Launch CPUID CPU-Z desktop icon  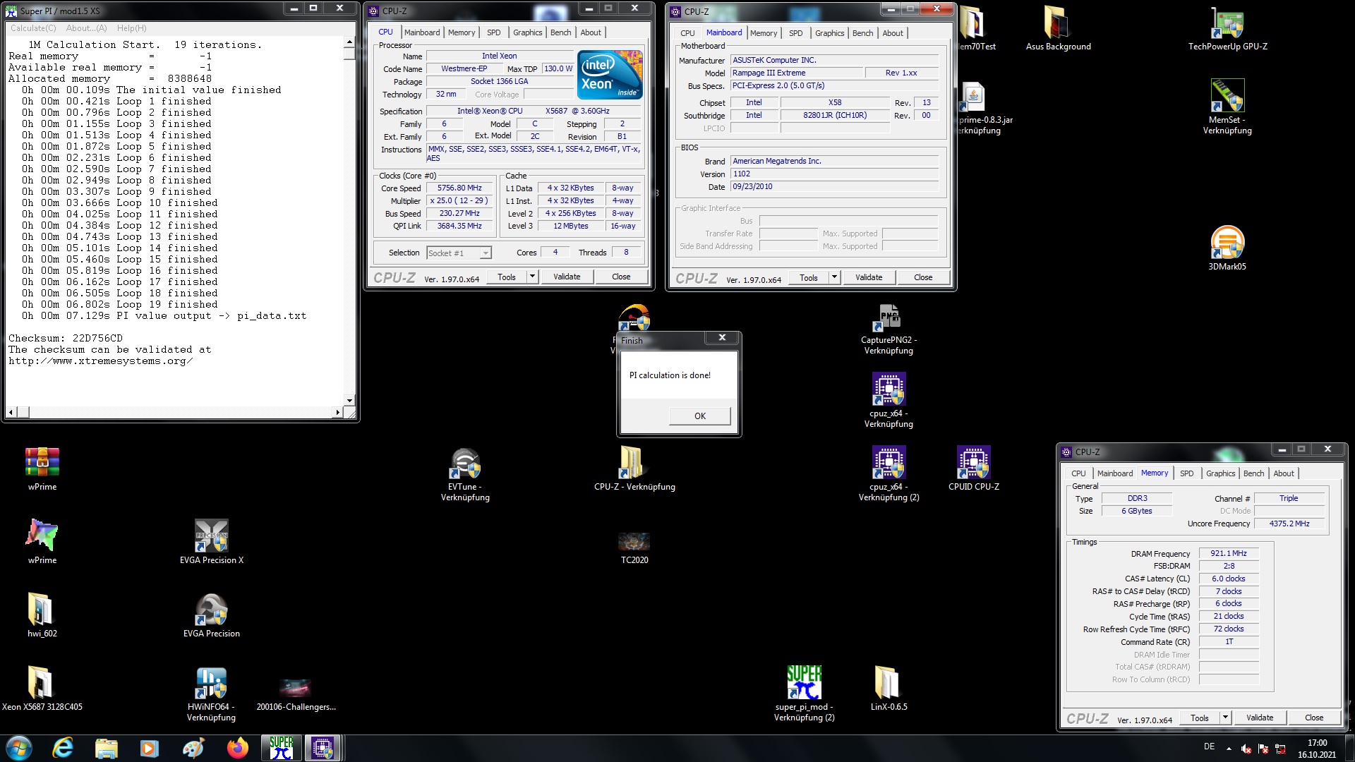[973, 467]
